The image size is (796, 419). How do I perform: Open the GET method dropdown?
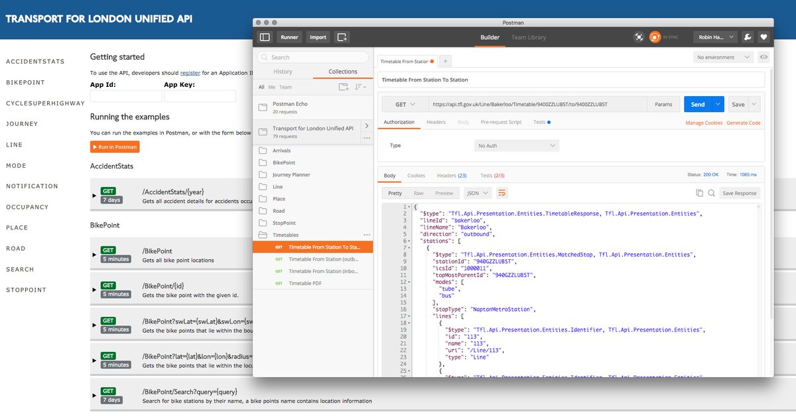(x=404, y=104)
